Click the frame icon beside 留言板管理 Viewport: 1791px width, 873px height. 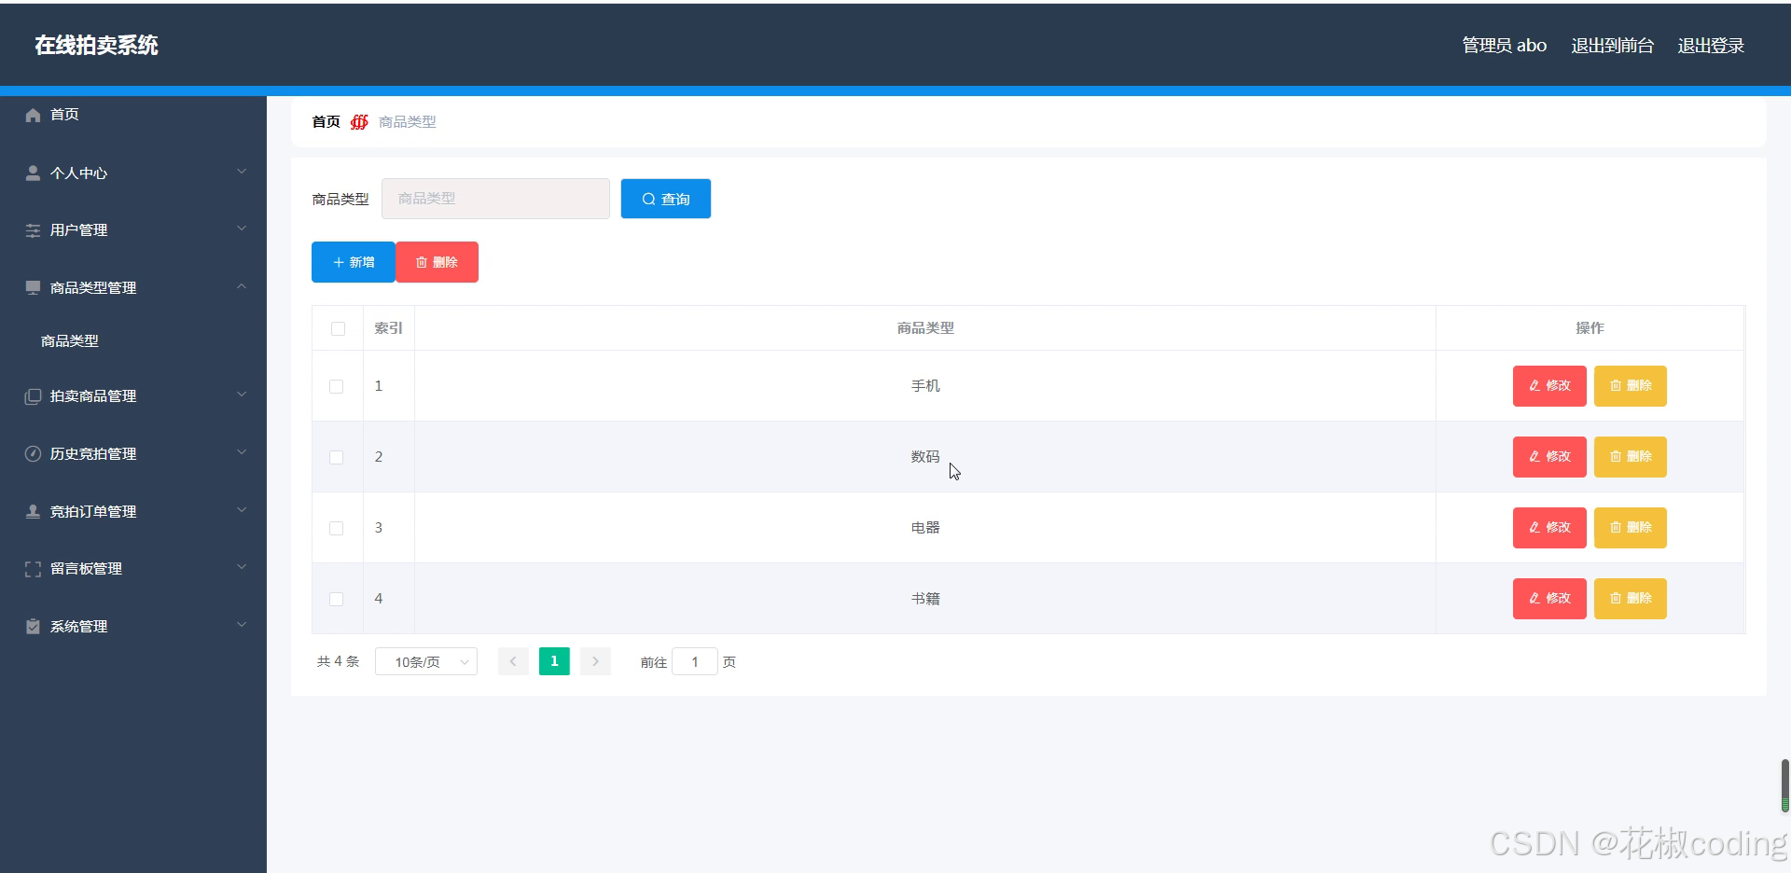pyautogui.click(x=33, y=569)
